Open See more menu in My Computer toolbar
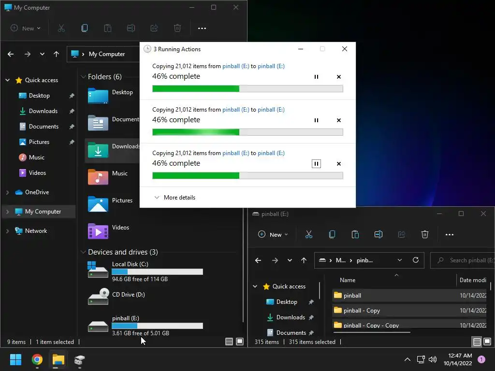This screenshot has width=495, height=371. click(x=202, y=29)
